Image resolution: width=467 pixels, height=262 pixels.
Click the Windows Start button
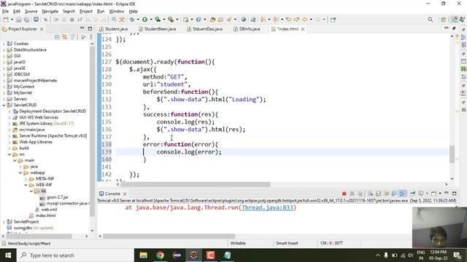pos(8,255)
